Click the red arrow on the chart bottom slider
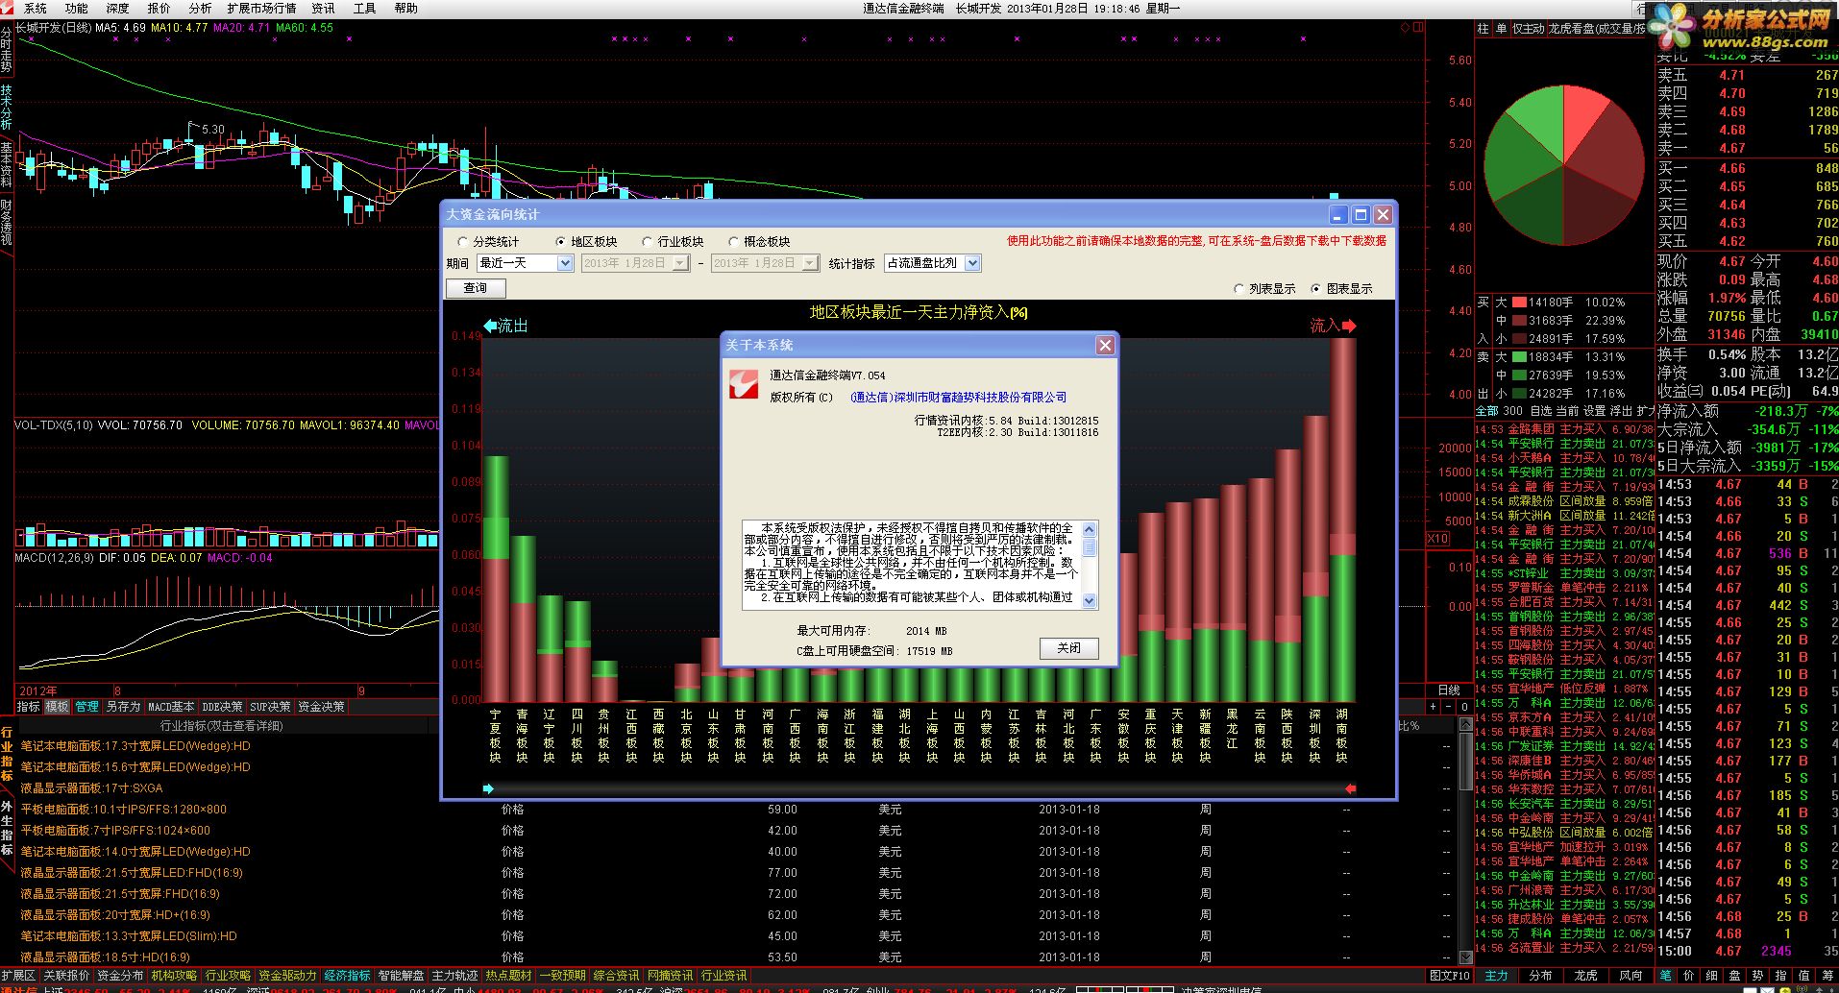1839x993 pixels. click(1351, 788)
